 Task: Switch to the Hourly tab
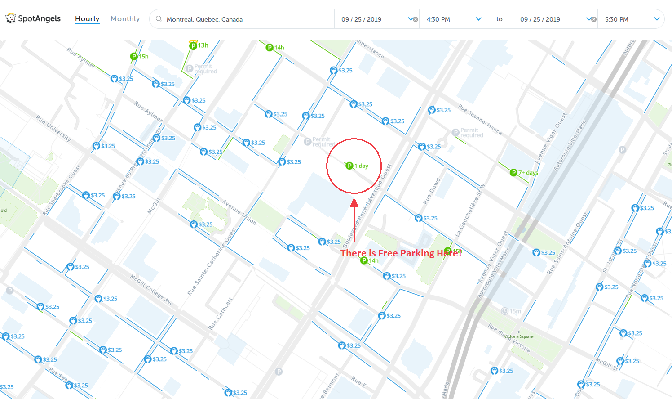click(x=87, y=19)
